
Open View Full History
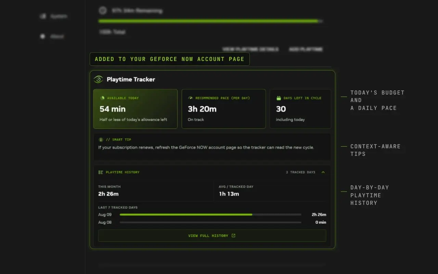[212, 236]
